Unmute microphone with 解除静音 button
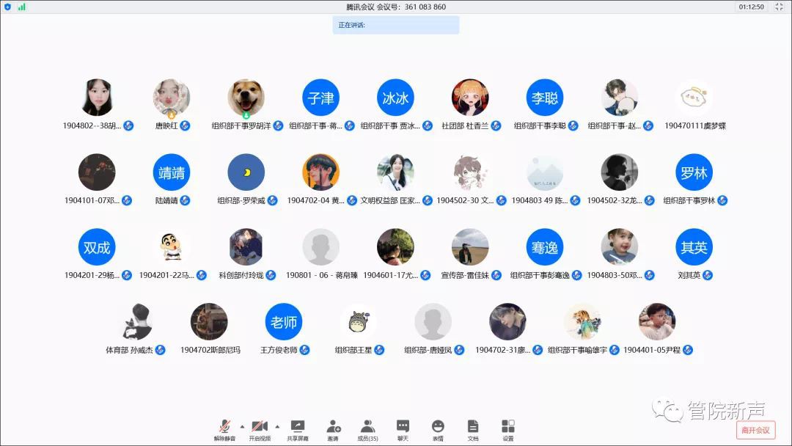Screen dimensions: 792x446 (x=224, y=428)
